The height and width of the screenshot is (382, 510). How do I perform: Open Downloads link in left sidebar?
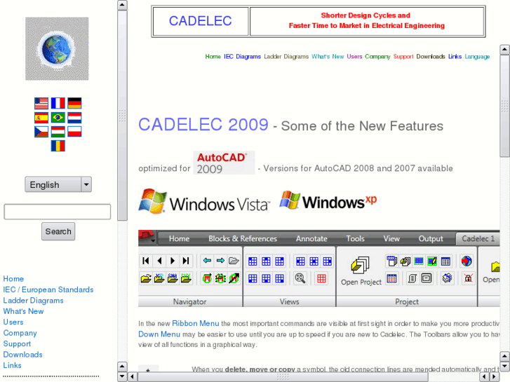tap(22, 355)
